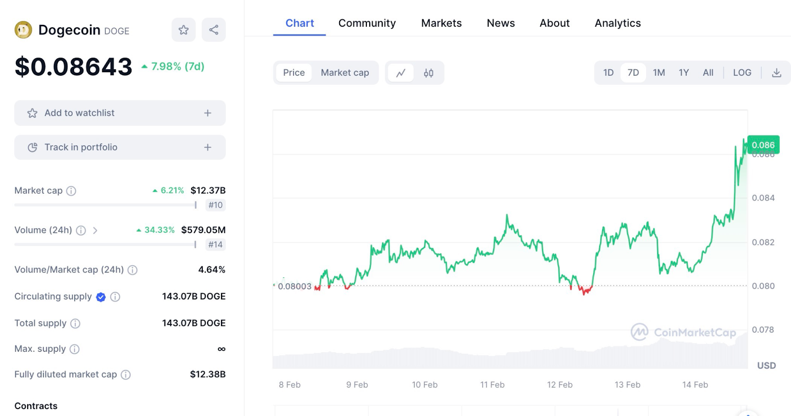Screen dimensions: 791x416
Task: Click the $12.37B market cap value
Action: [x=208, y=190]
